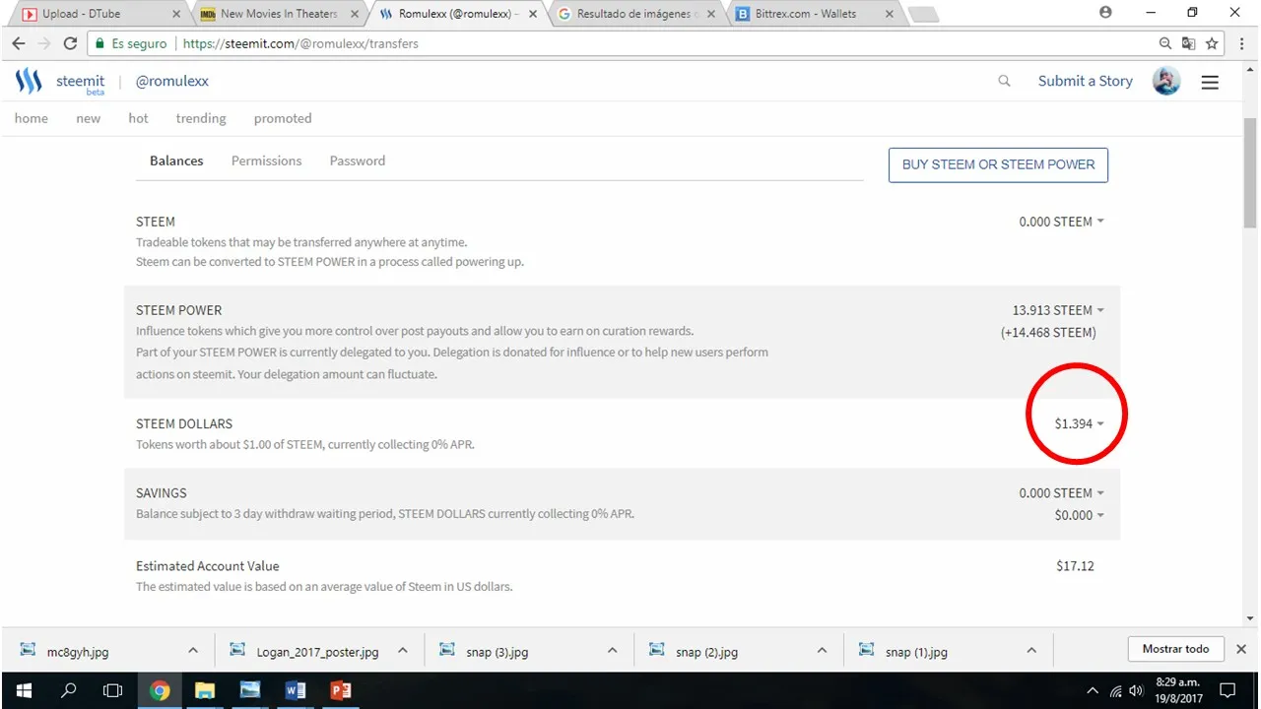This screenshot has height=709, width=1261.
Task: Click the Chrome profile icon in the title bar
Action: point(1105,13)
